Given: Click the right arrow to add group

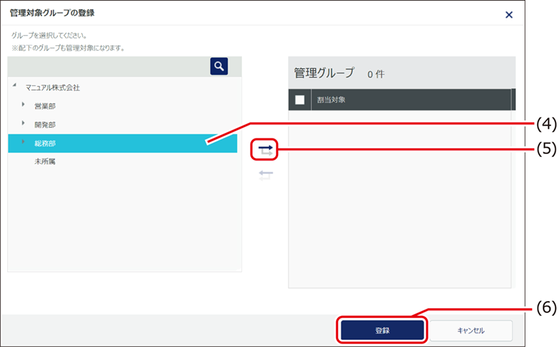Looking at the screenshot, I should [265, 150].
